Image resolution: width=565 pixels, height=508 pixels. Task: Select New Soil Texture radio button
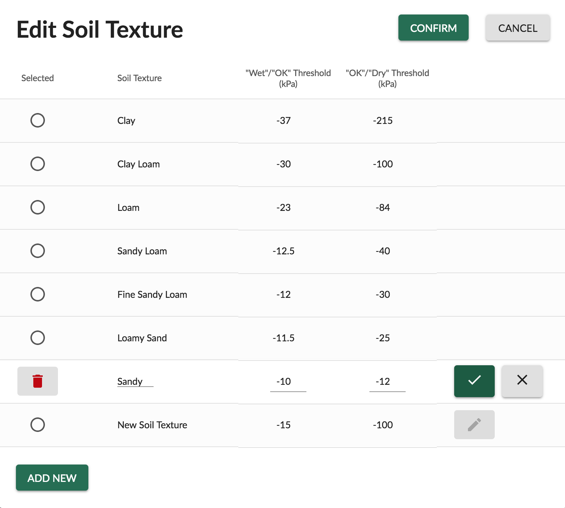tap(38, 425)
